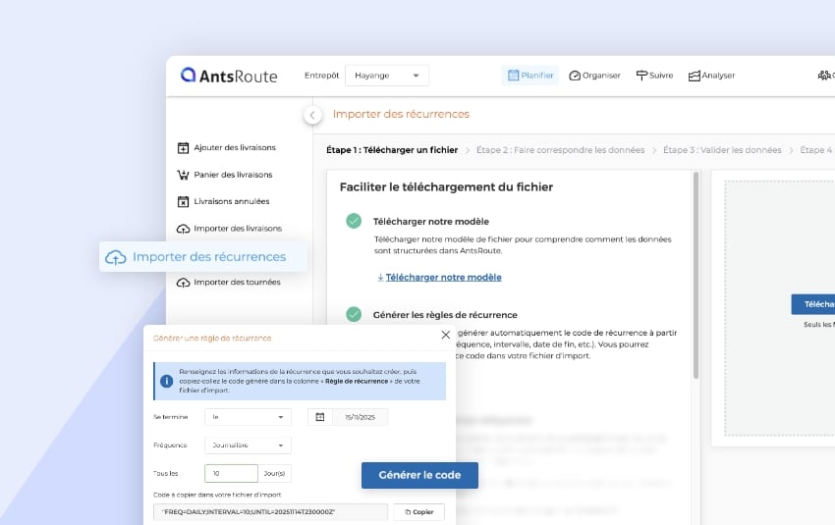Open the Organiser menu

(594, 76)
